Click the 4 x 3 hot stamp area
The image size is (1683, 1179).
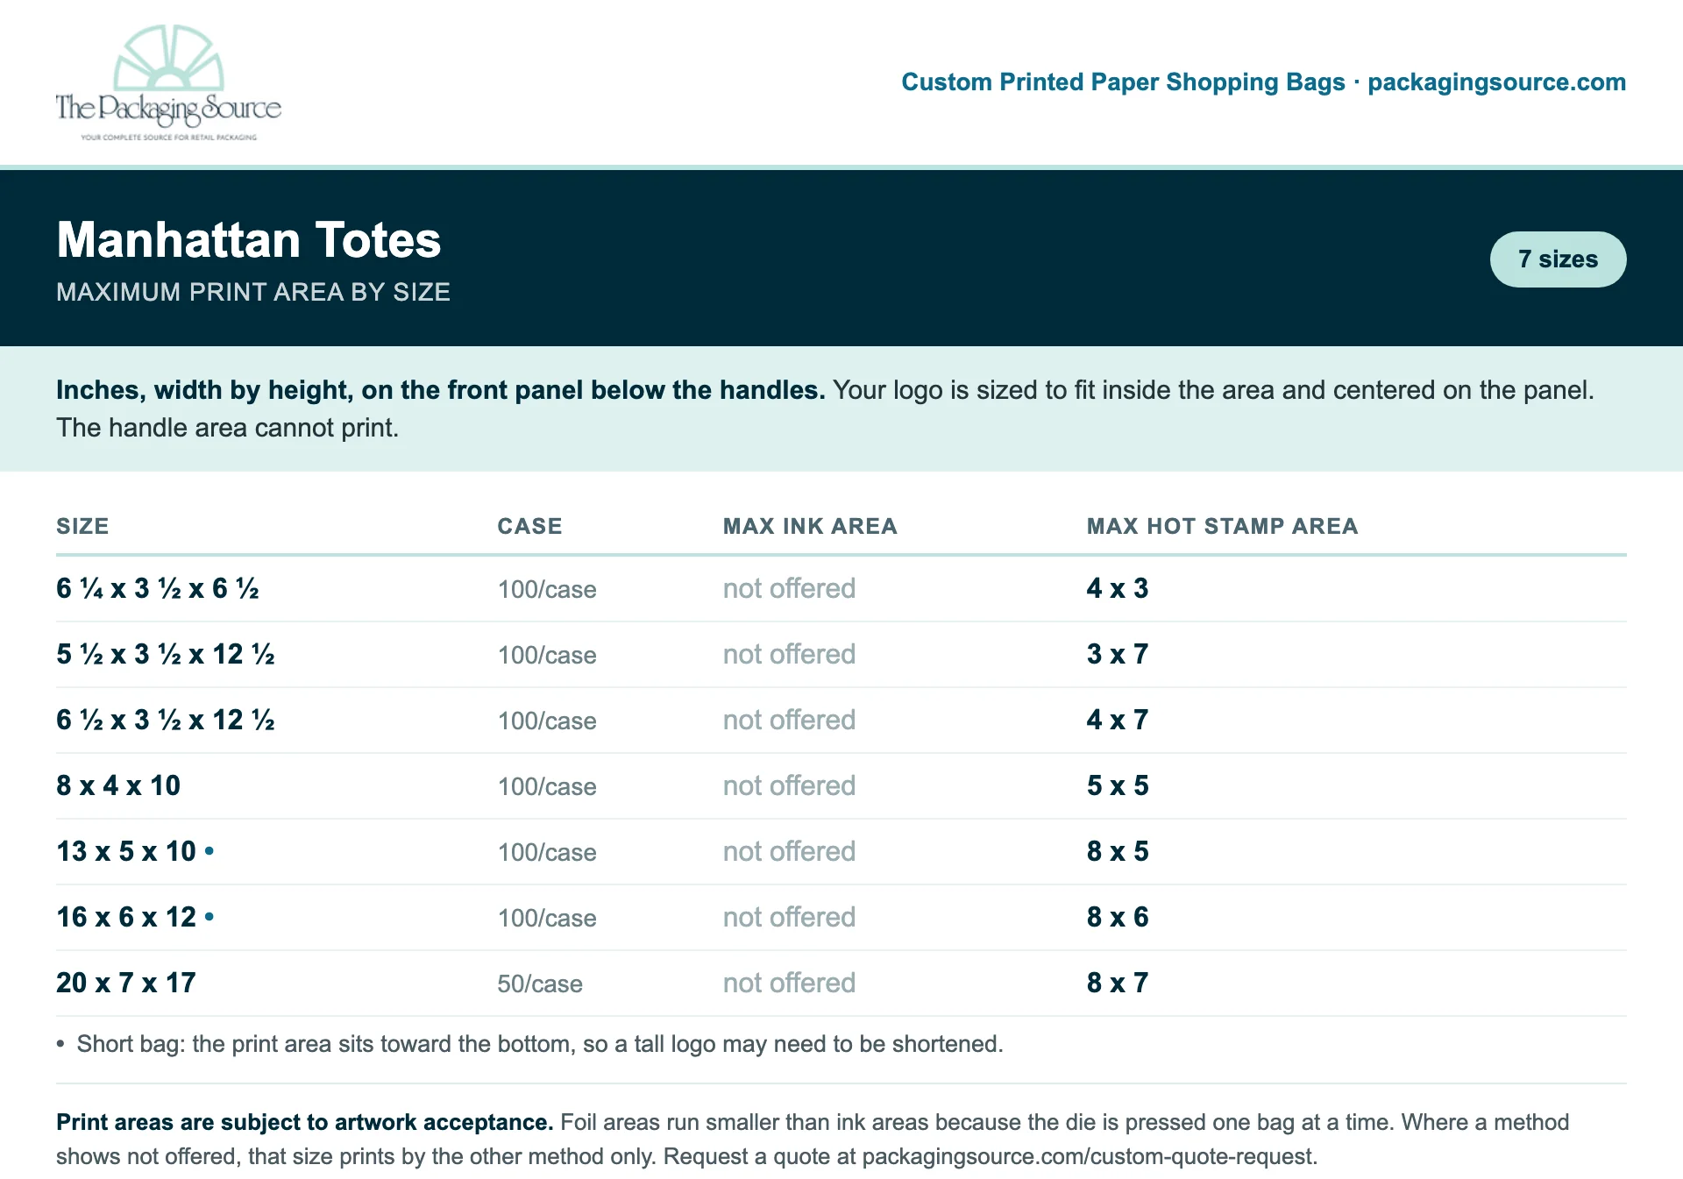[x=1118, y=588]
